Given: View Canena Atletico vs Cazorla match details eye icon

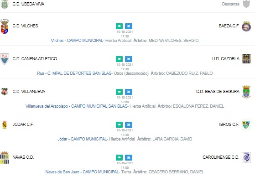Looking at the screenshot, I should (119, 59).
